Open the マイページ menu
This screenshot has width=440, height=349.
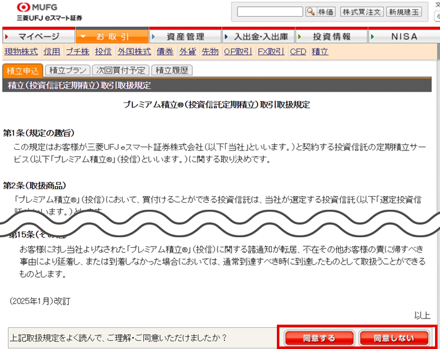click(x=37, y=37)
